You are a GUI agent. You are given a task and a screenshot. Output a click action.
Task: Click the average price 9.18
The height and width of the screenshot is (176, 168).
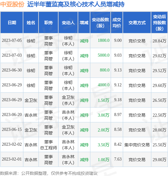(118, 100)
